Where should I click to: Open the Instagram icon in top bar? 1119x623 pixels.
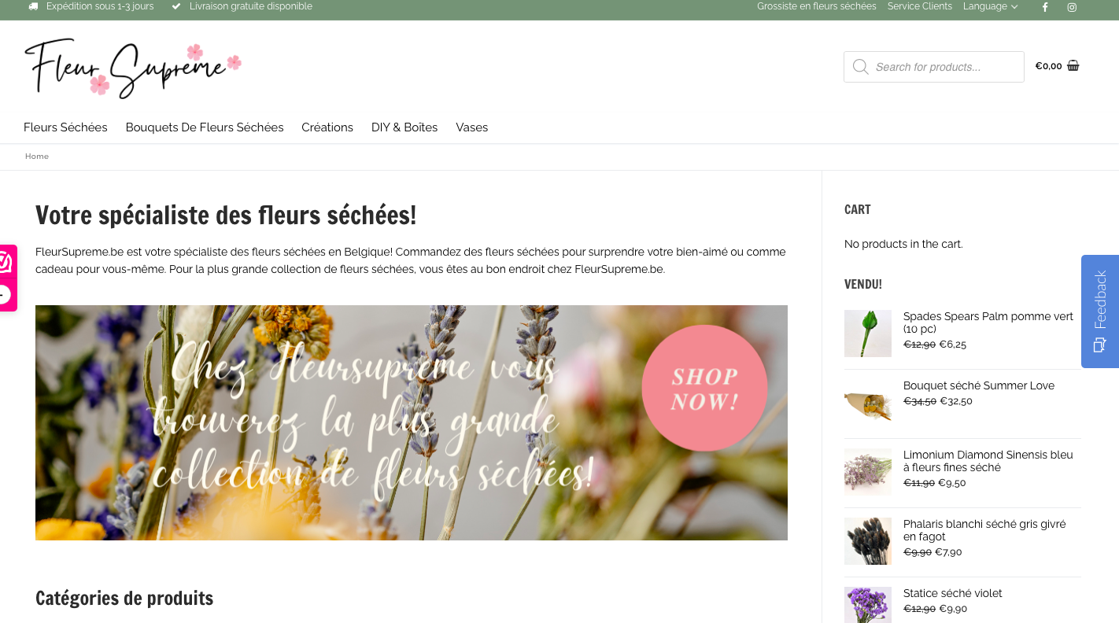tap(1072, 7)
